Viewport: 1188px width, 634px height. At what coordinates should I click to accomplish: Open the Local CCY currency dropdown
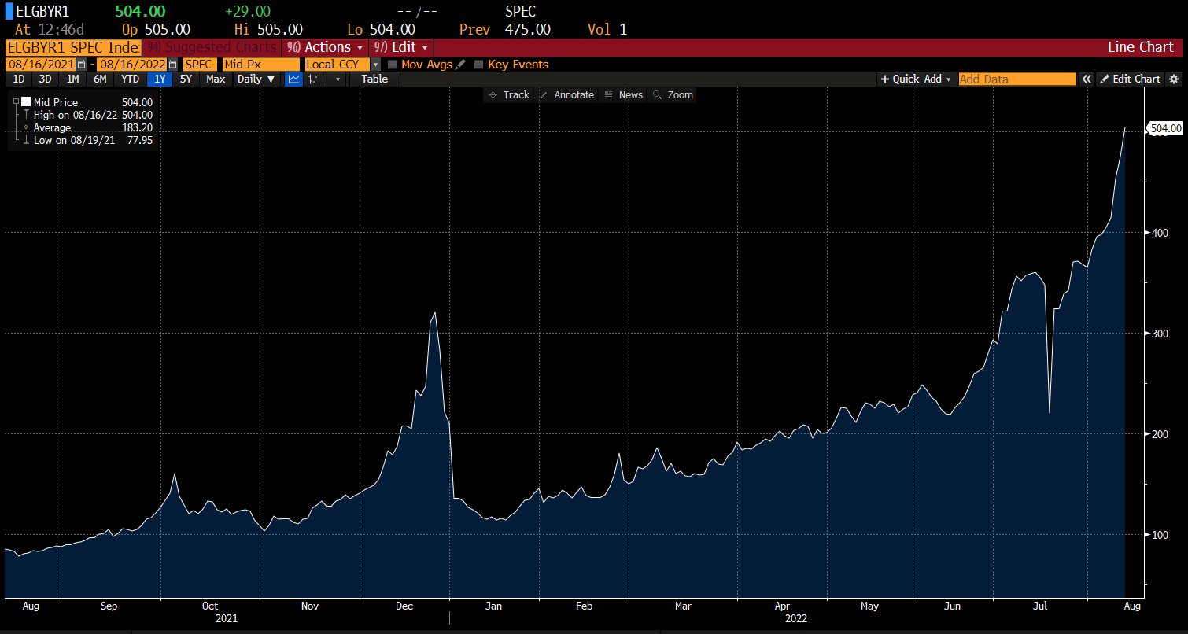pos(375,65)
